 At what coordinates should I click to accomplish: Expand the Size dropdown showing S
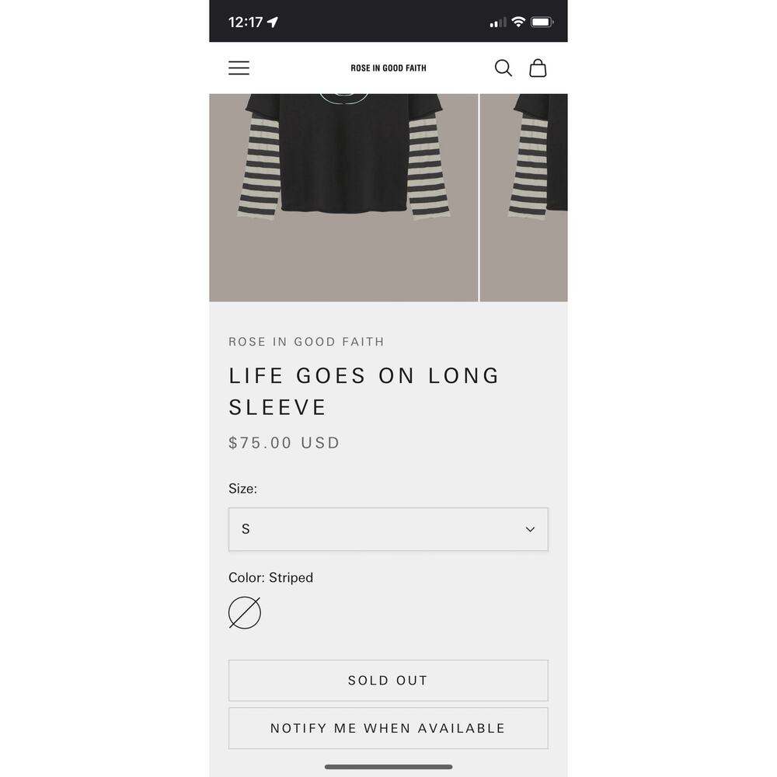(388, 529)
